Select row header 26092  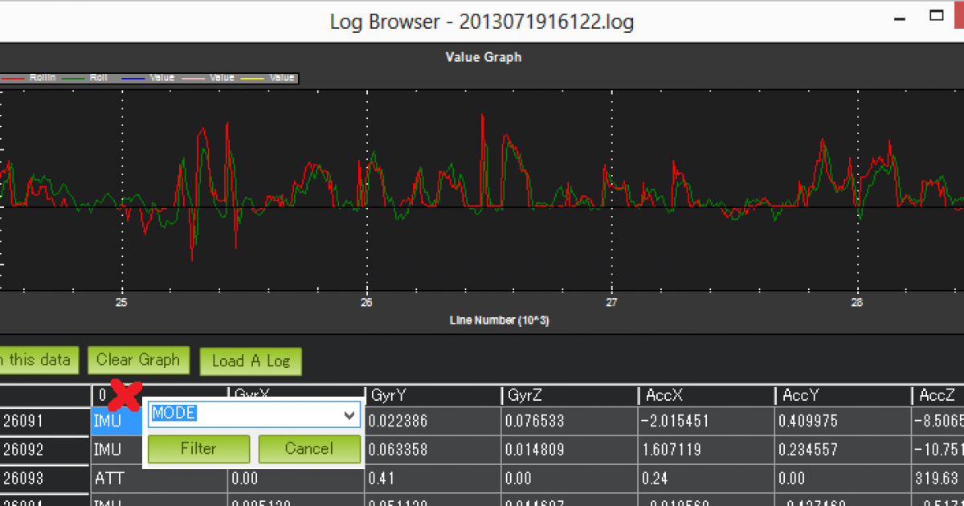(x=44, y=450)
